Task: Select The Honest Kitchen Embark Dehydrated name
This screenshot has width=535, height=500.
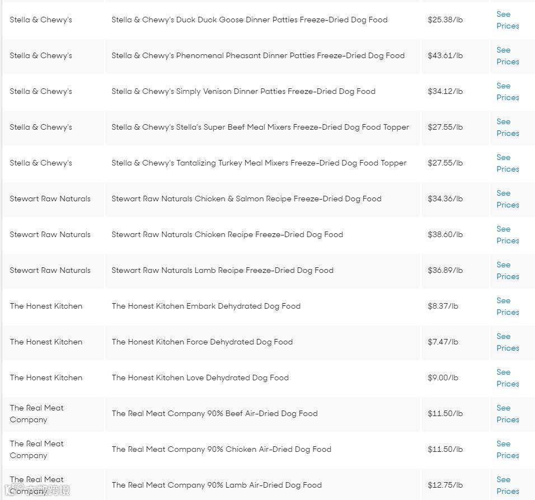Action: 206,306
